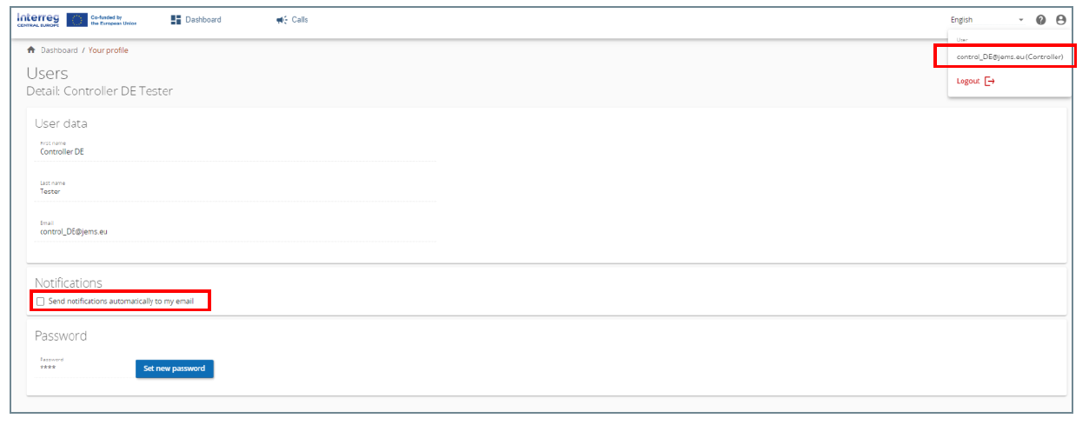Open the help question mark icon
1089x425 pixels.
(x=1041, y=20)
